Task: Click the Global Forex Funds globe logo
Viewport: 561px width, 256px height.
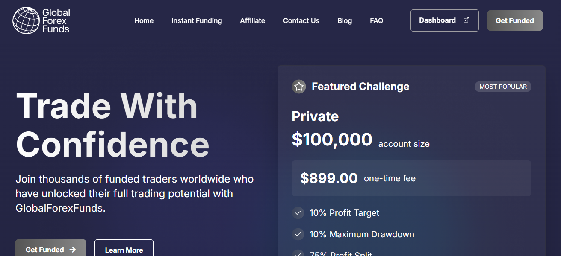Action: (x=26, y=20)
